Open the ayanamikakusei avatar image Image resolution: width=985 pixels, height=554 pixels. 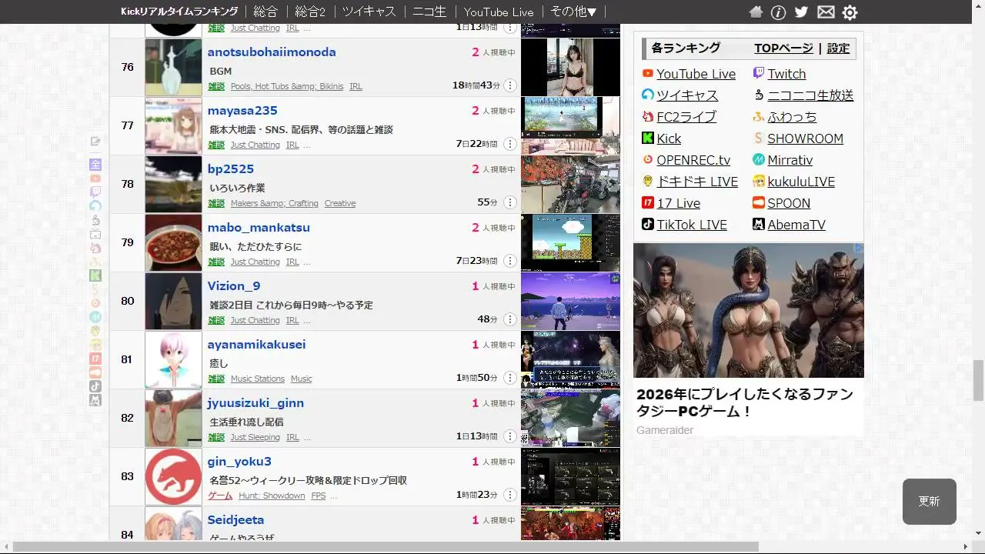click(173, 359)
